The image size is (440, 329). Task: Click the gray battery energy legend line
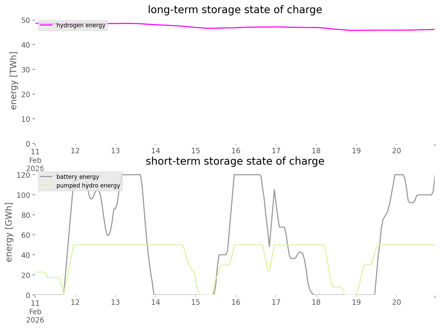point(46,177)
